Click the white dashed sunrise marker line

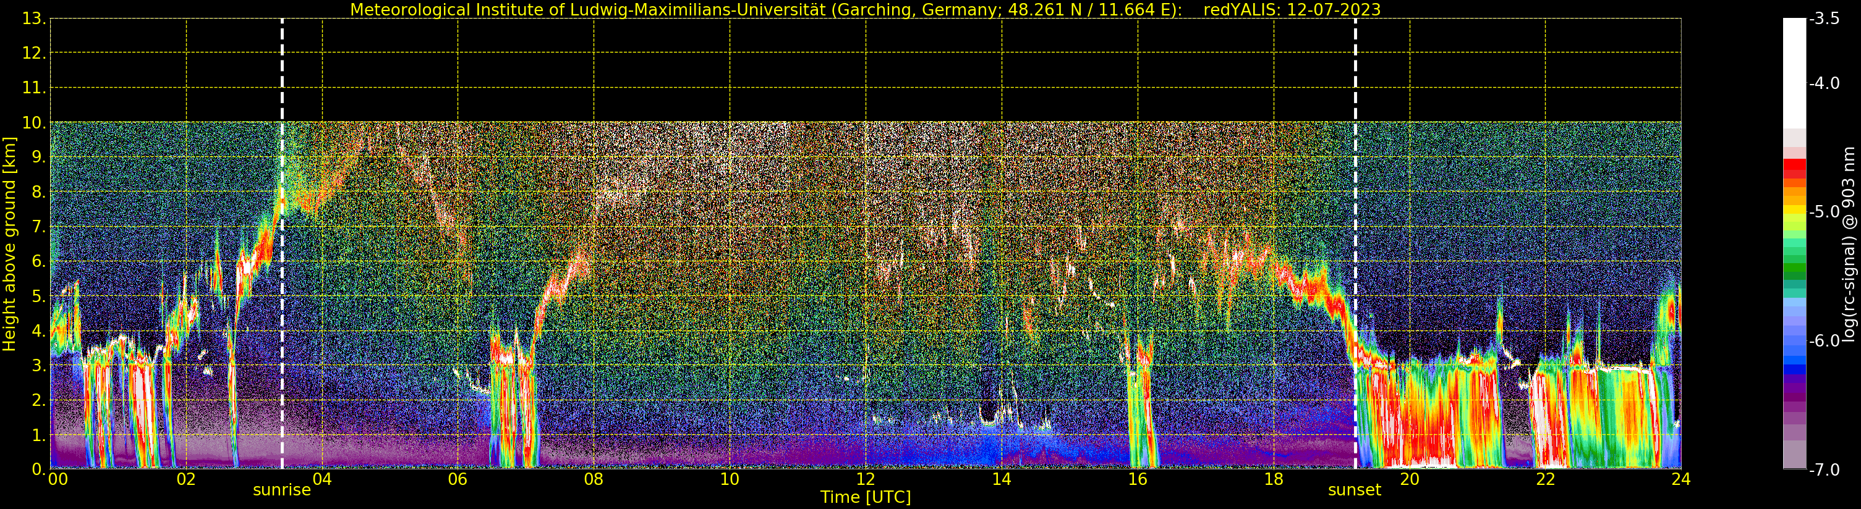282,244
